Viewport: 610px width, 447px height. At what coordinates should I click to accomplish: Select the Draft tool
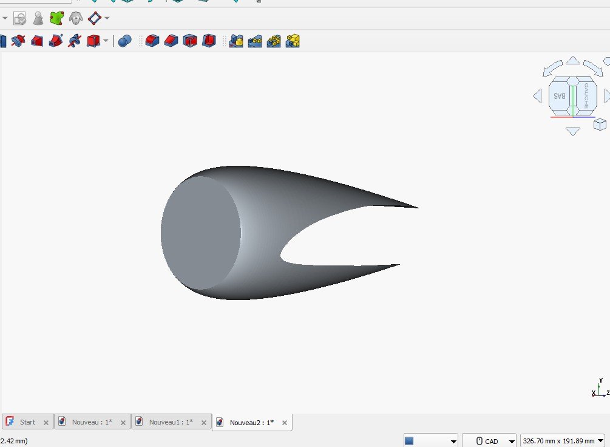pos(191,41)
